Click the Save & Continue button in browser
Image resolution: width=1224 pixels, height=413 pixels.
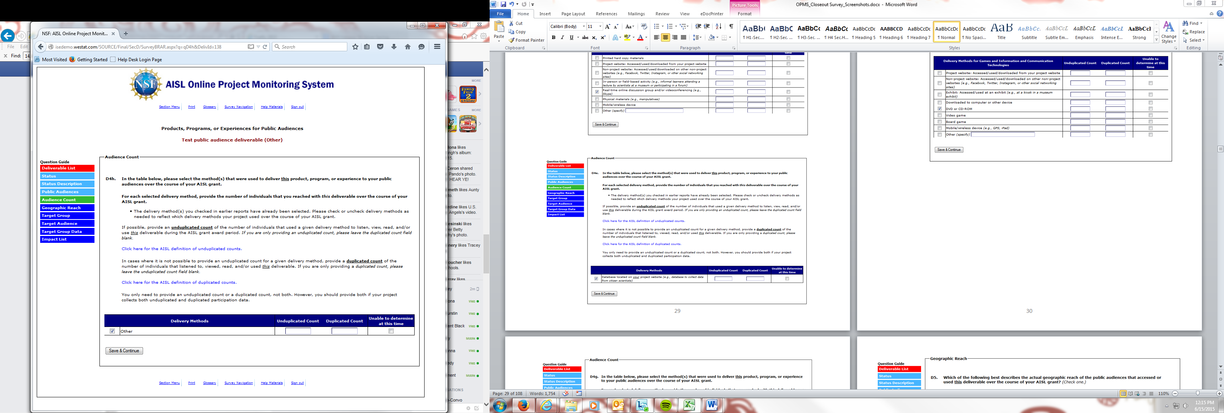[124, 351]
